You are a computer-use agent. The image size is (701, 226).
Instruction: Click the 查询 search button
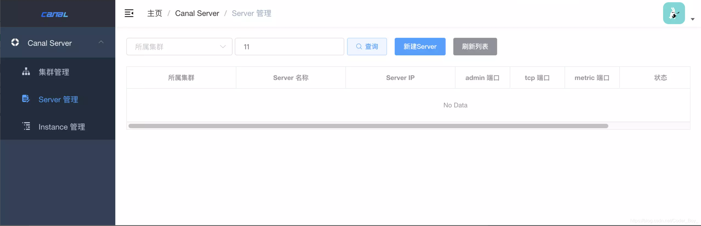[367, 47]
